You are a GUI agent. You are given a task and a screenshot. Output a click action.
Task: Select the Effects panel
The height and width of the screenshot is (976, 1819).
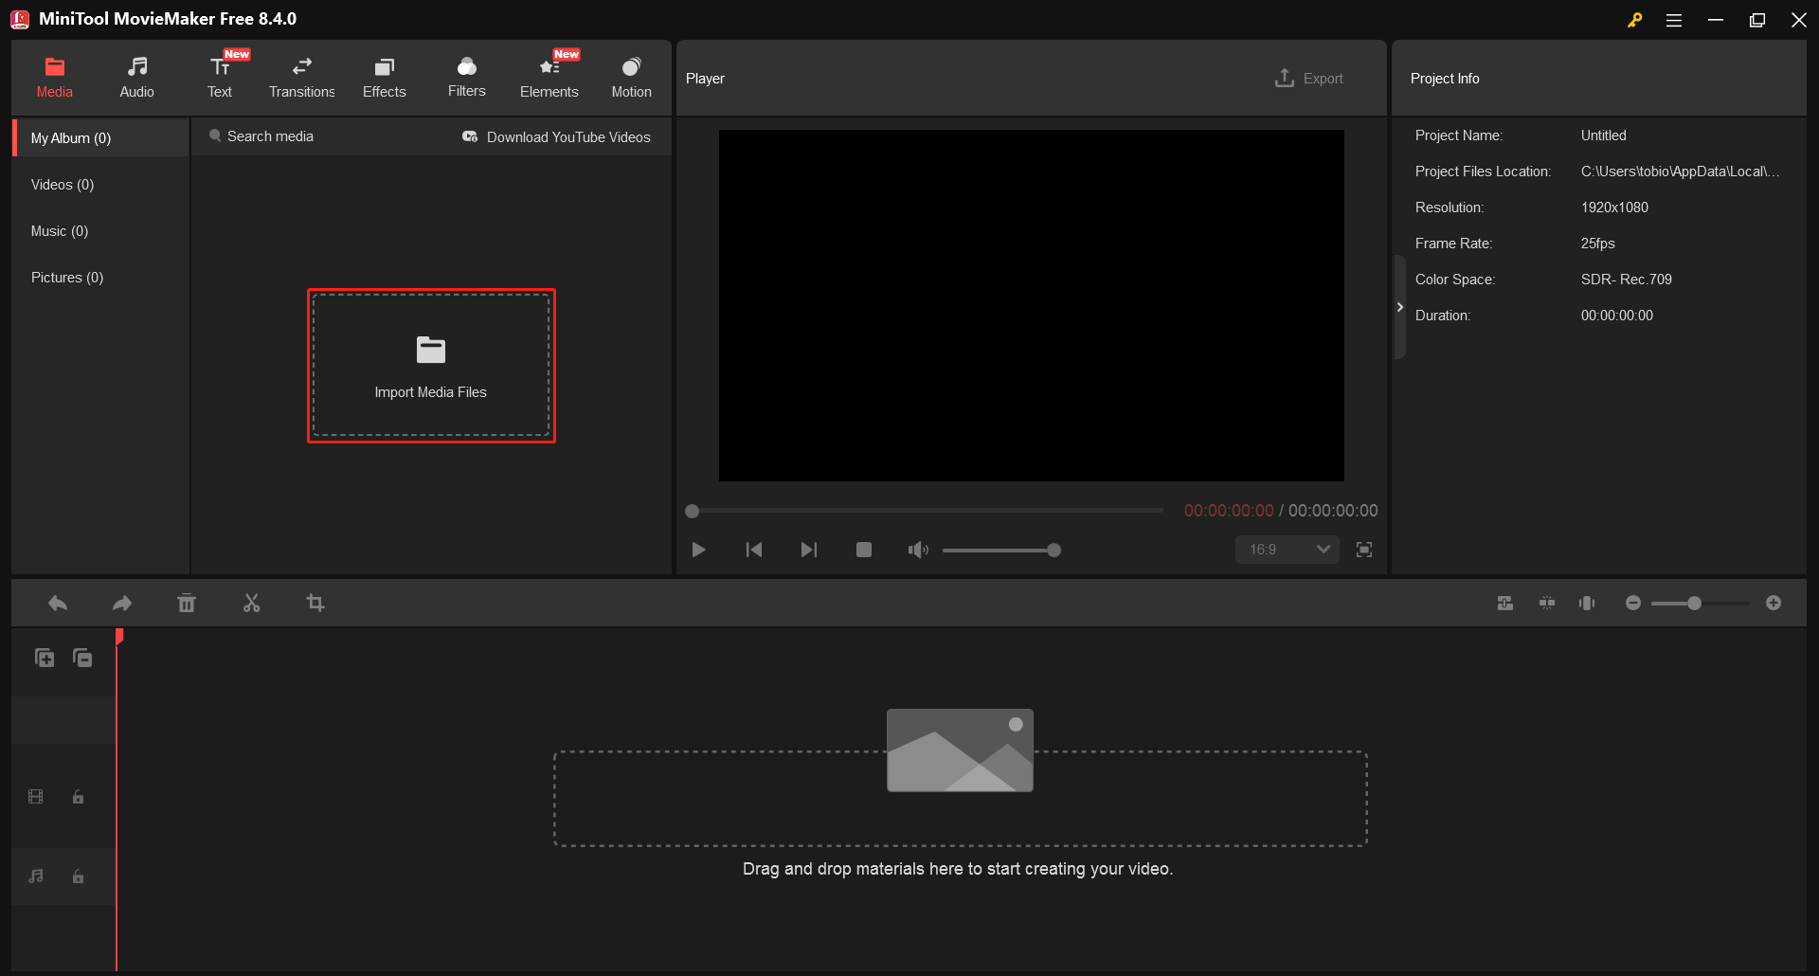[x=384, y=76]
